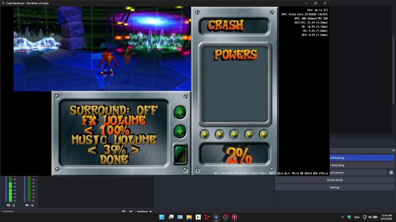The width and height of the screenshot is (396, 222).
Task: Open Windows Security tray icon
Action: point(349,217)
